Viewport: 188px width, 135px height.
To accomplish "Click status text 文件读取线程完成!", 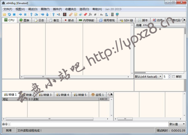I will point(30,131).
